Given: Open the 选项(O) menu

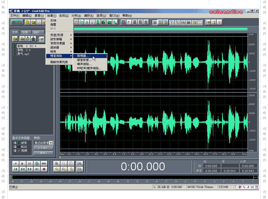Looking at the screenshot, I should click(101, 16).
